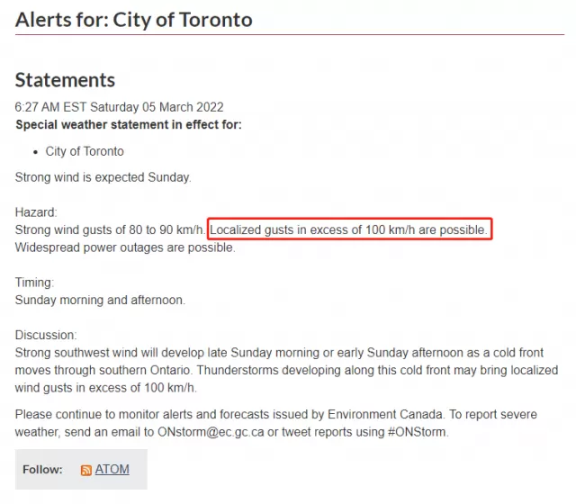Click the Statements heading
This screenshot has width=576, height=504.
(x=65, y=80)
